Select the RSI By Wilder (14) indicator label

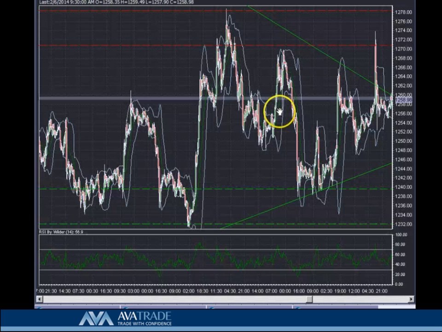point(61,232)
